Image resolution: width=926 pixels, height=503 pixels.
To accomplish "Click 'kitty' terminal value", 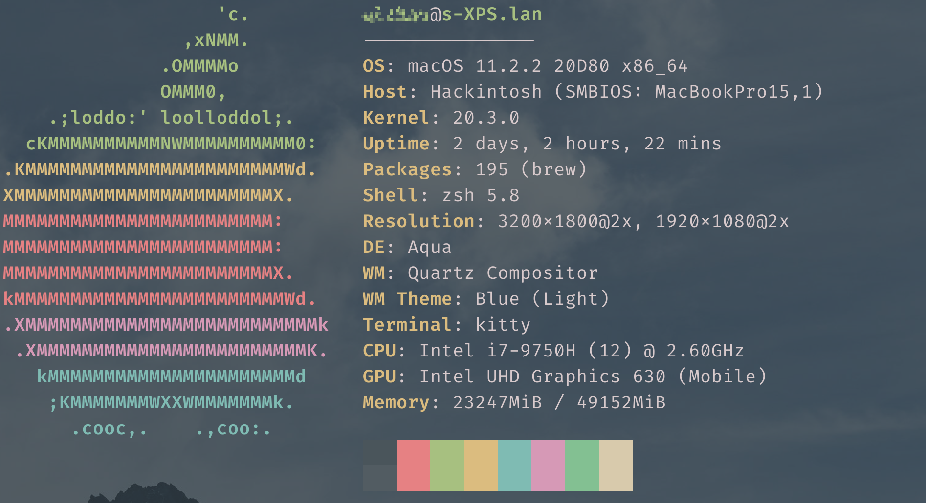I will [x=503, y=325].
